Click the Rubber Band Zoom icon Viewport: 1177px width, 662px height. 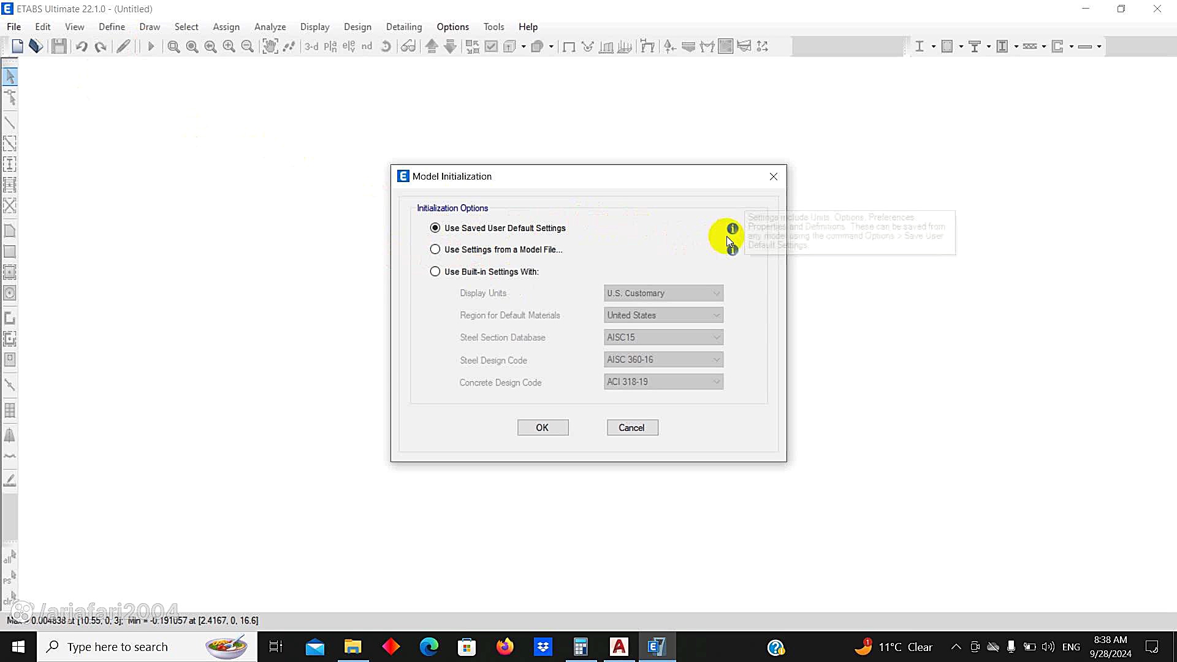pyautogui.click(x=173, y=47)
